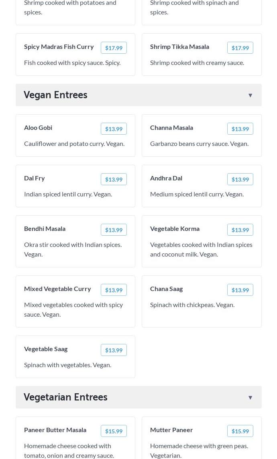Image resolution: width=277 pixels, height=459 pixels.
Task: Click Mixed Vegetable Curry price button
Action: [x=114, y=290]
